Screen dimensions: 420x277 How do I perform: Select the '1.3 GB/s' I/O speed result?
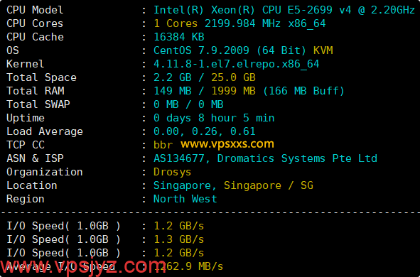(178, 239)
